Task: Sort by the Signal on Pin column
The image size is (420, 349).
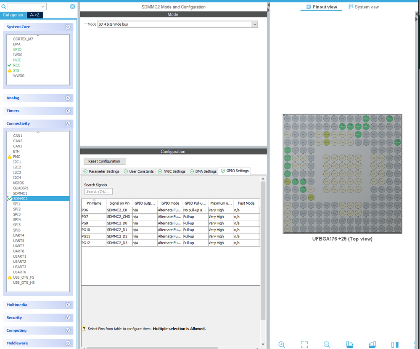Action: (119, 203)
